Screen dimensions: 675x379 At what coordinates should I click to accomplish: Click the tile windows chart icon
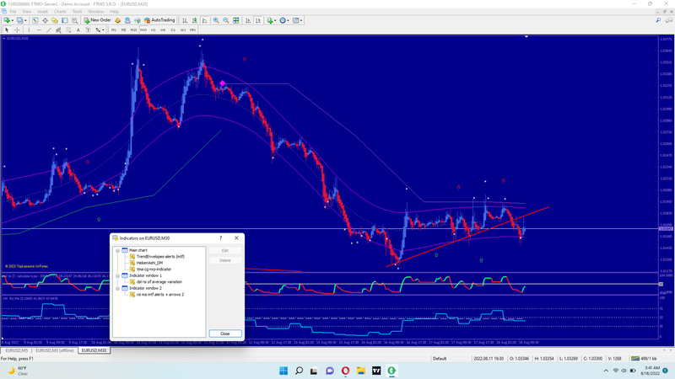pyautogui.click(x=235, y=19)
